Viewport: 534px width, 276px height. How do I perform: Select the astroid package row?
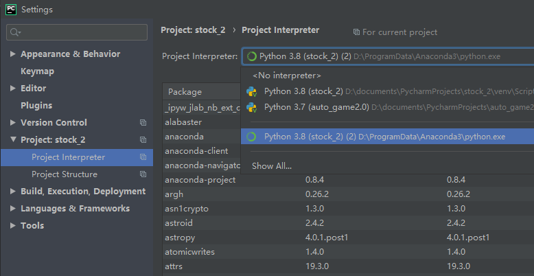click(349, 223)
